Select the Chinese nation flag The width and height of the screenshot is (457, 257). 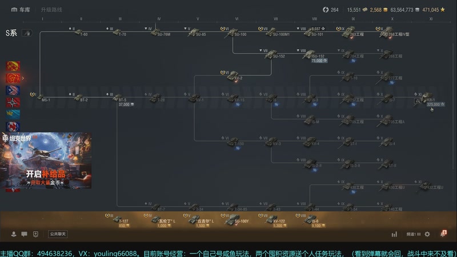(x=13, y=66)
